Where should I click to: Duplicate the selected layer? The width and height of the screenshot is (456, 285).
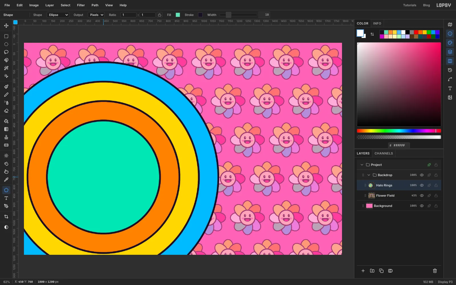381,271
